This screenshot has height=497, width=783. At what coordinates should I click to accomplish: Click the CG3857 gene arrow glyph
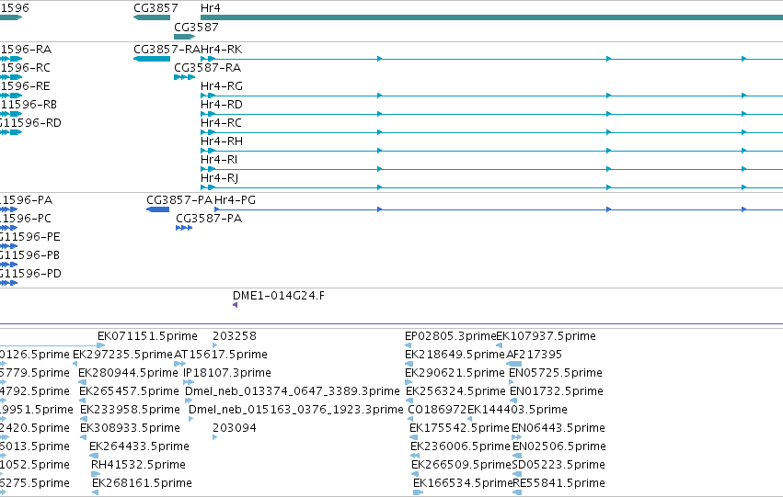[x=152, y=17]
